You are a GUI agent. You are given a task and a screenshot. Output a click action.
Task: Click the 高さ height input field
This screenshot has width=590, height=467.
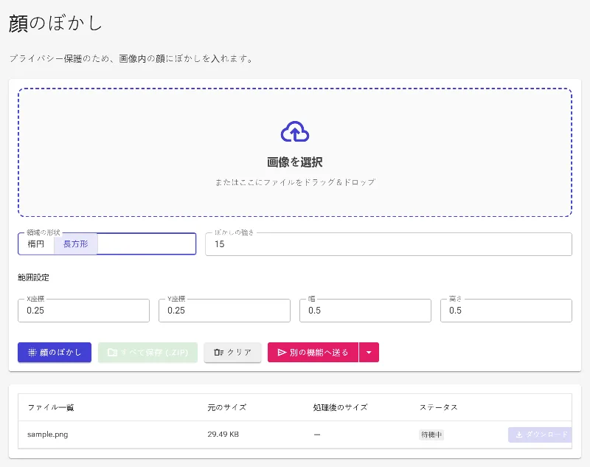[x=506, y=311]
